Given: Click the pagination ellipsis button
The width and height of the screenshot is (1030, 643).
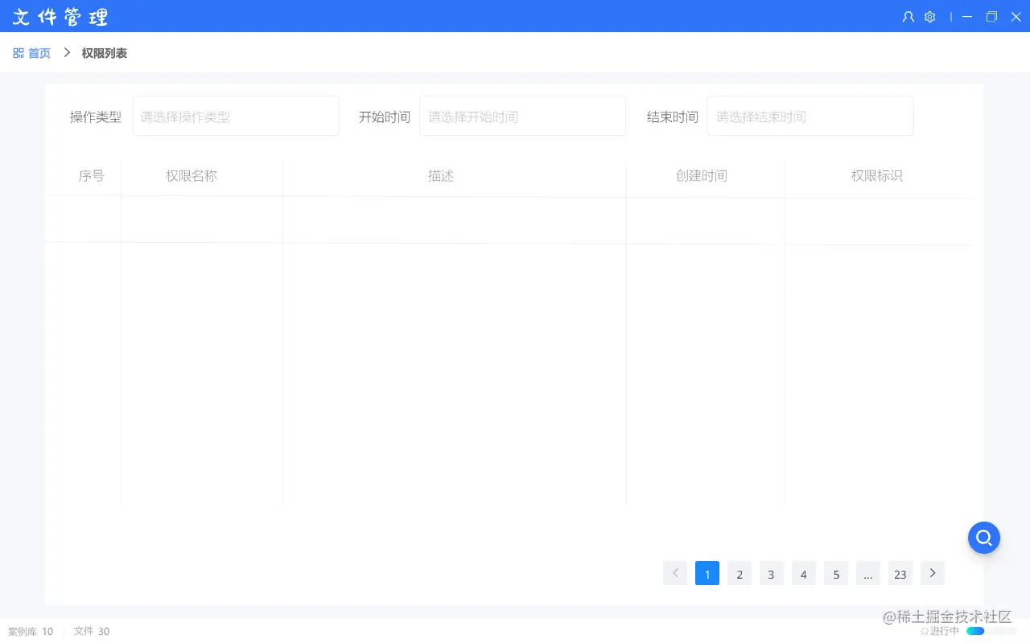Looking at the screenshot, I should tap(868, 573).
